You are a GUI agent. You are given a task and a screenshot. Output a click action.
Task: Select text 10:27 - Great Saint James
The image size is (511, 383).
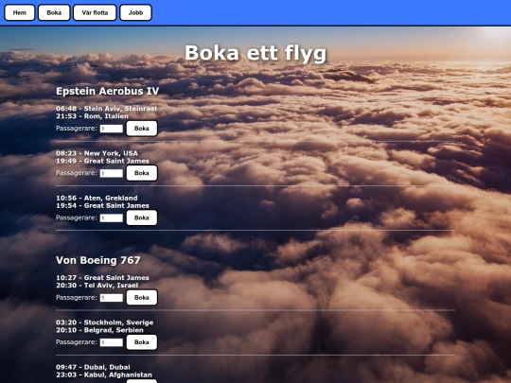[x=102, y=277]
